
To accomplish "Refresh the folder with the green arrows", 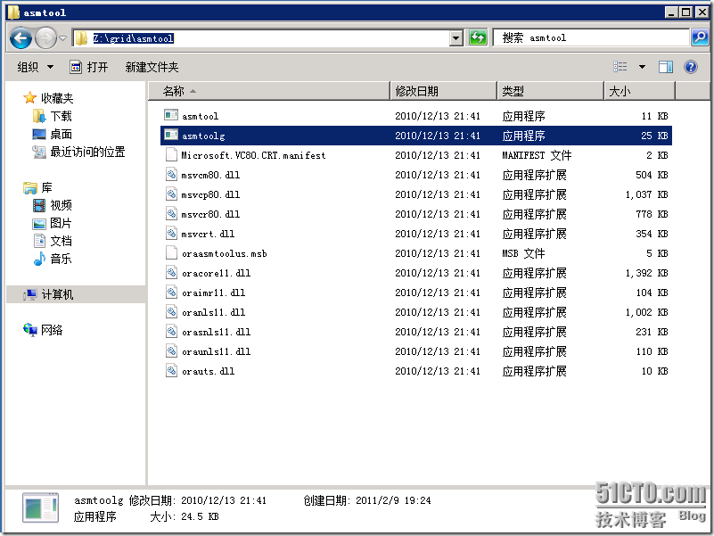I will pos(478,37).
